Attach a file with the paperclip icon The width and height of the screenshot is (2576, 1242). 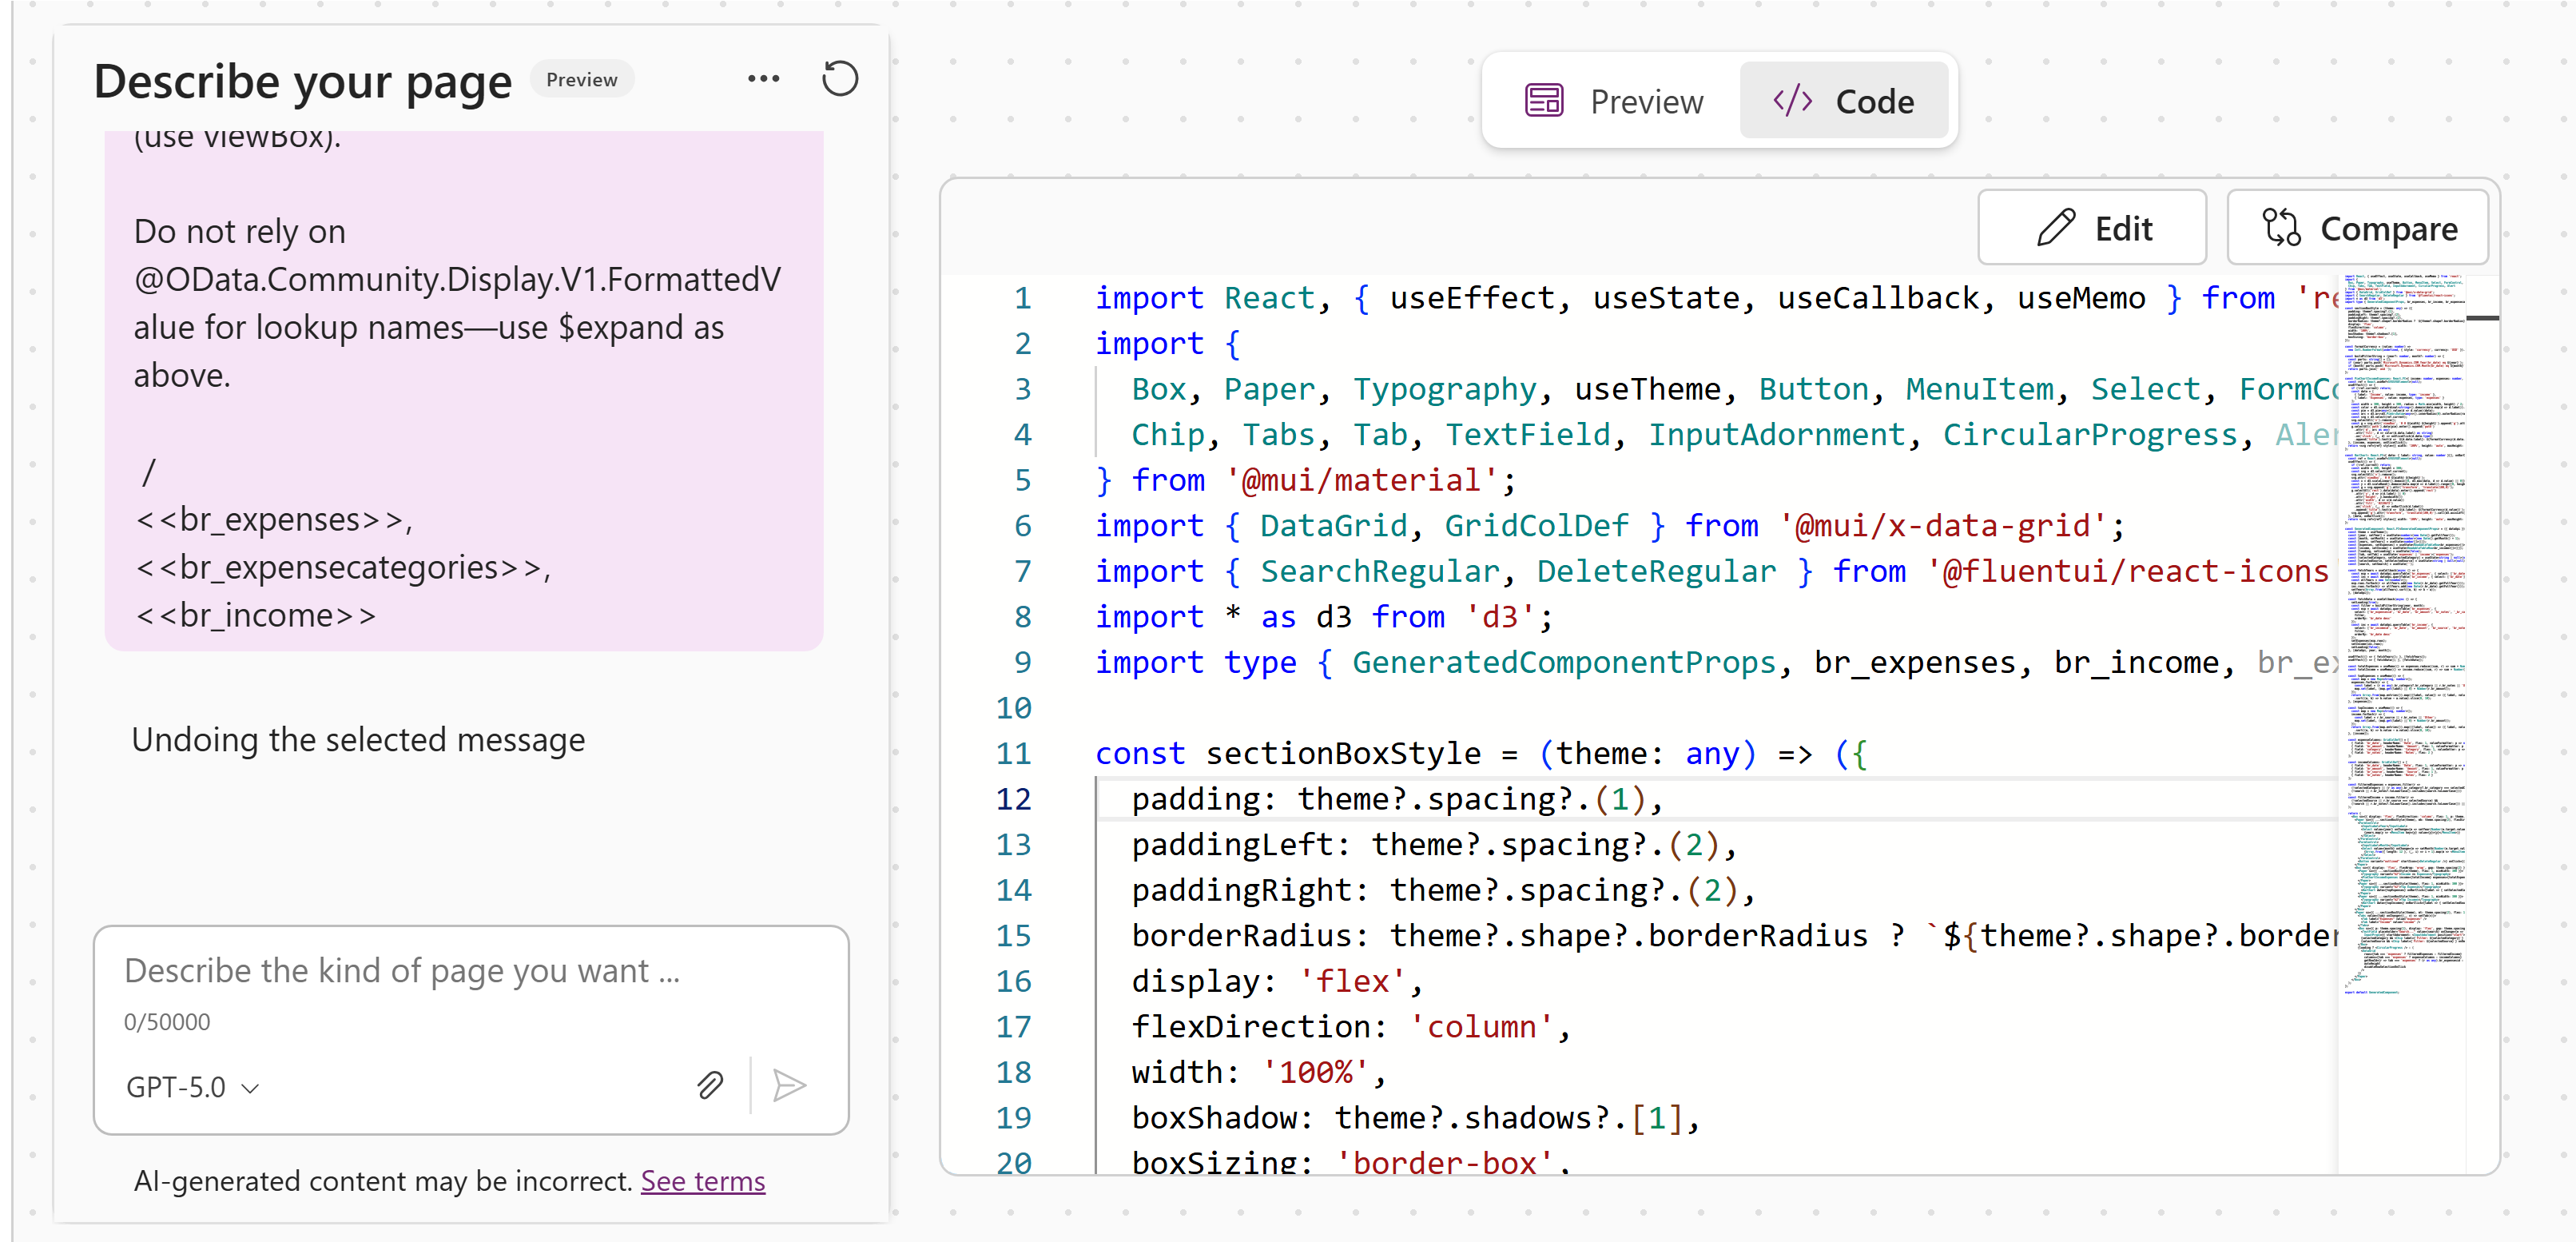tap(710, 1085)
